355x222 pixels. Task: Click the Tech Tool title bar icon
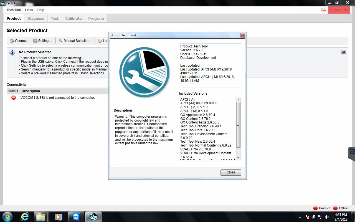2,3
